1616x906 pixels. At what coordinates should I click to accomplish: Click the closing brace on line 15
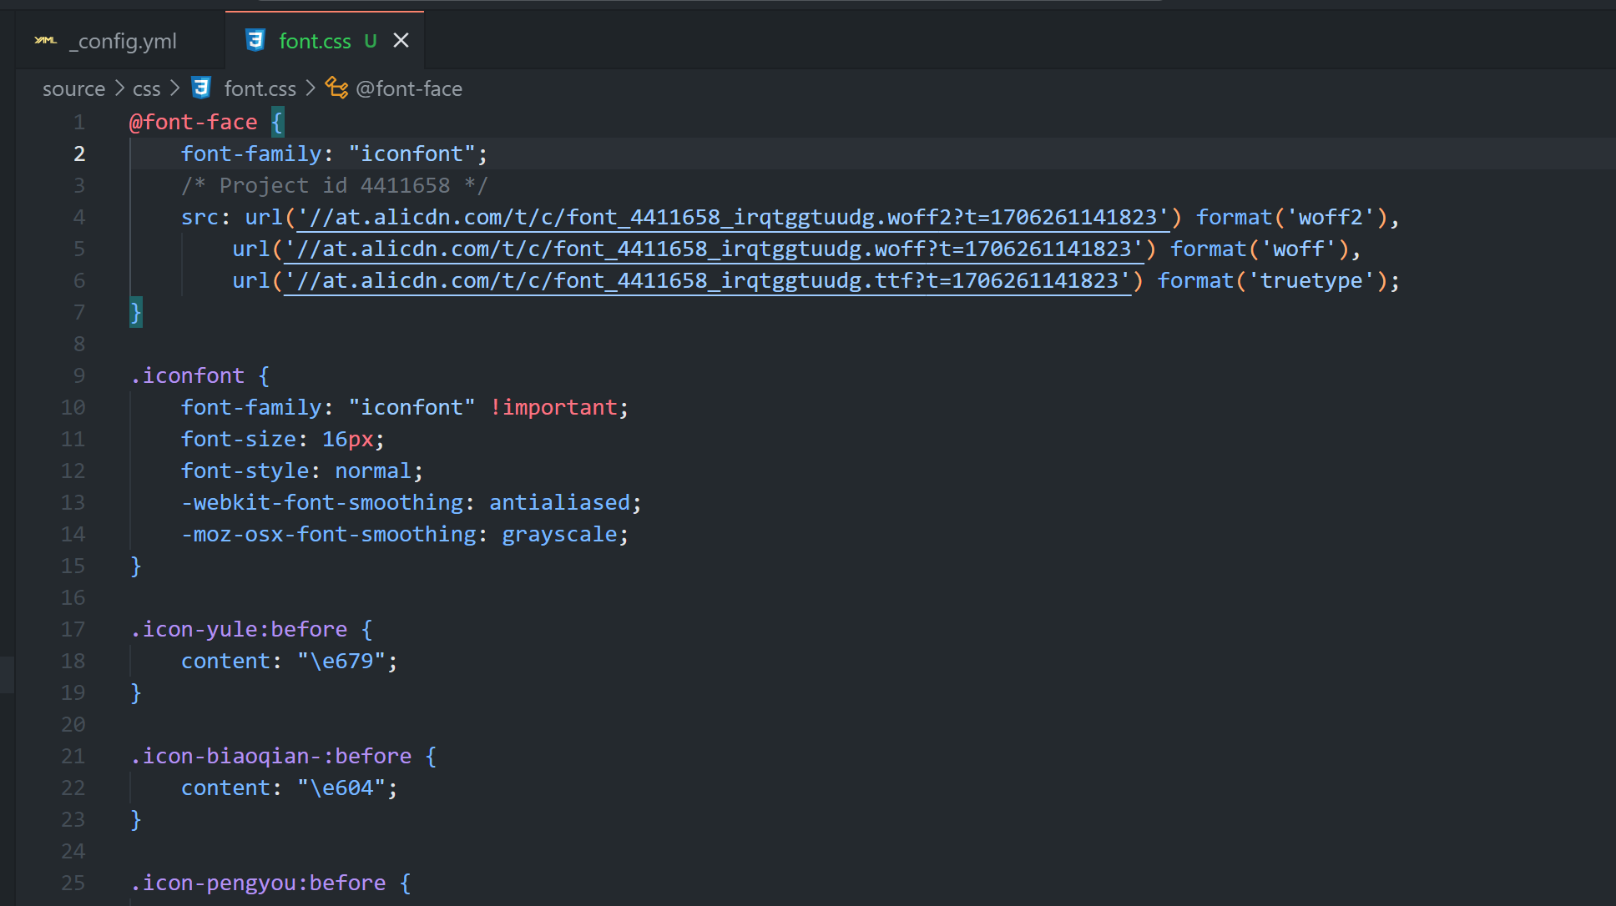coord(136,566)
